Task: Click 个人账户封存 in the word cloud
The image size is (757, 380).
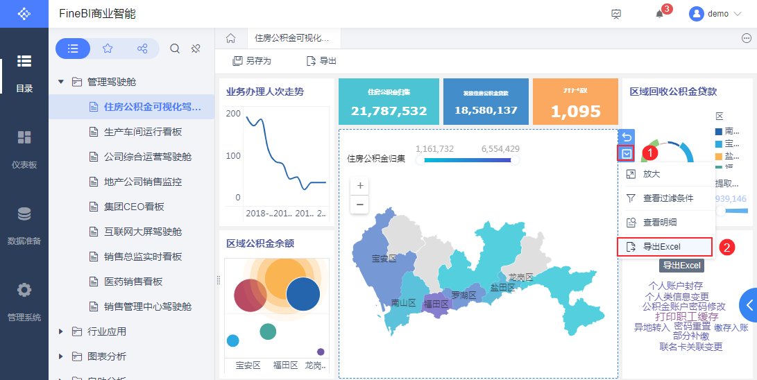Action: pyautogui.click(x=676, y=286)
